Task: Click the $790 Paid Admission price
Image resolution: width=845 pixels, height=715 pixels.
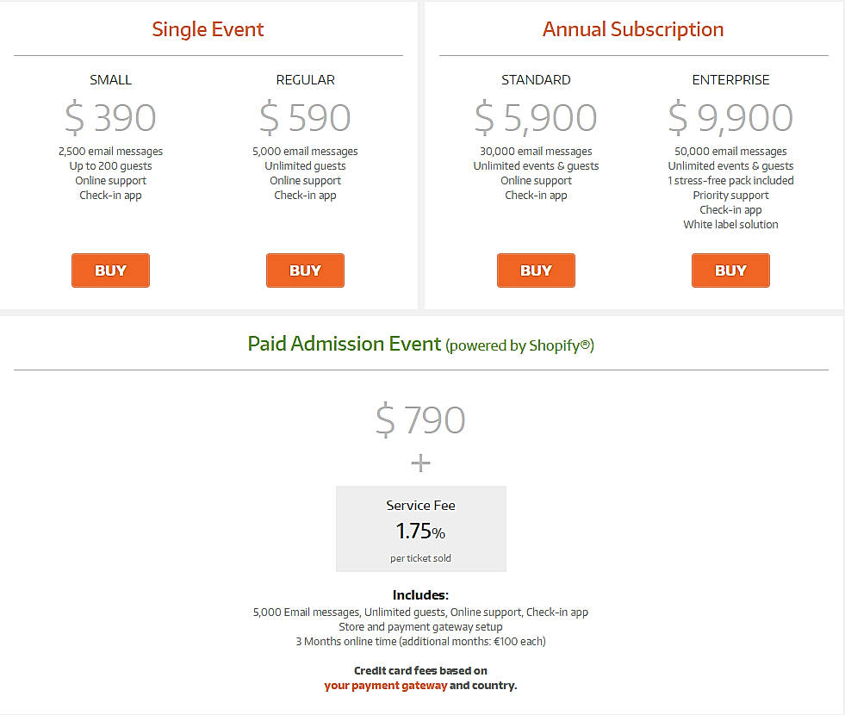Action: 420,420
